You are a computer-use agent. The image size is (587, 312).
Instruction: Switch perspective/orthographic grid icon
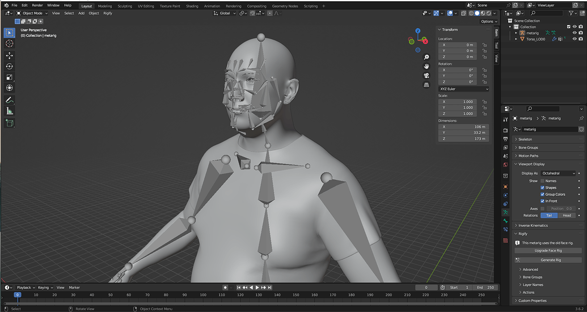tap(426, 85)
